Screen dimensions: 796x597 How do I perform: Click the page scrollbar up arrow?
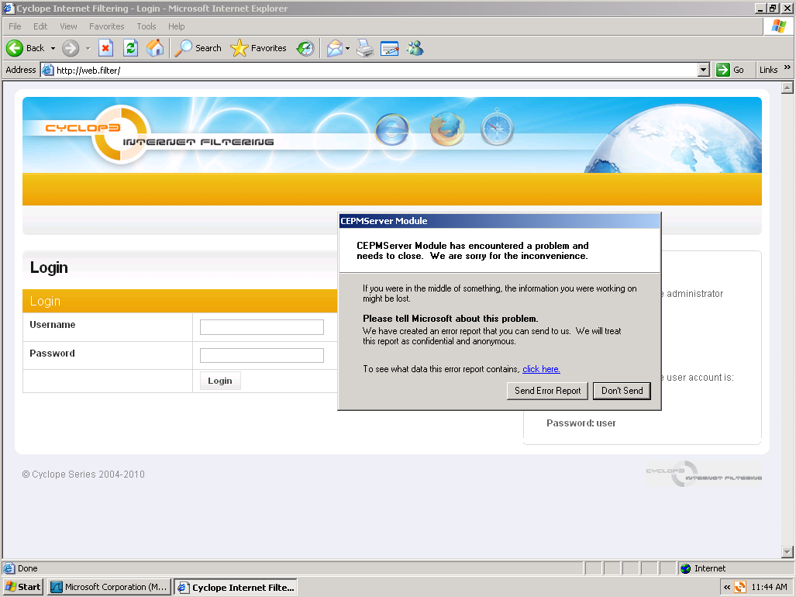point(787,88)
